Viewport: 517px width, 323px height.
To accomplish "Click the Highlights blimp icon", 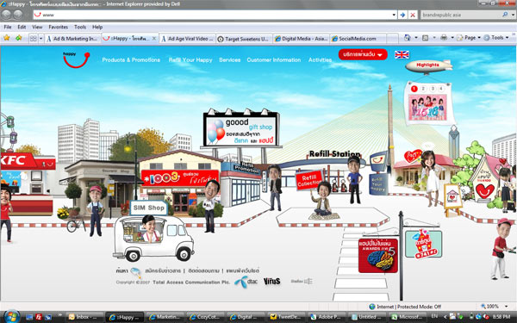I will (x=428, y=66).
